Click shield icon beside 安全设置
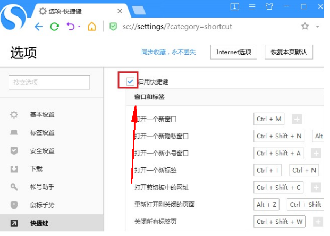This screenshot has height=236, width=330. (14, 151)
